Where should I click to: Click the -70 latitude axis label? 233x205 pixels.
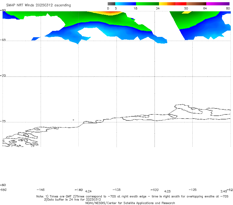pos(3,76)
